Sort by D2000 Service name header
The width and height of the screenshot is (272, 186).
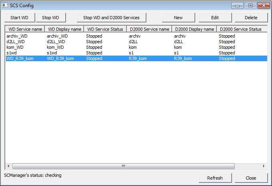point(149,29)
